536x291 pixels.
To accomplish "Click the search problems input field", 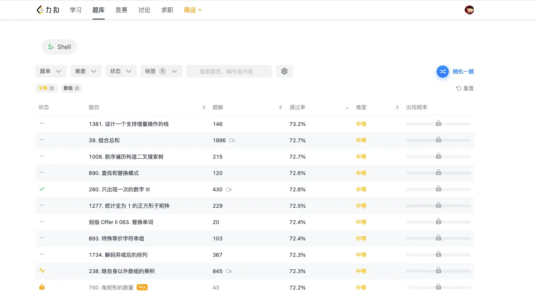I will coord(229,71).
